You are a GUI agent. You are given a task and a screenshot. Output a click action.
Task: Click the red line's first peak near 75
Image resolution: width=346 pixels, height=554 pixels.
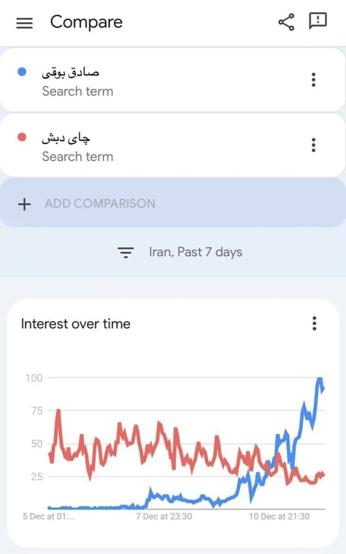(58, 410)
